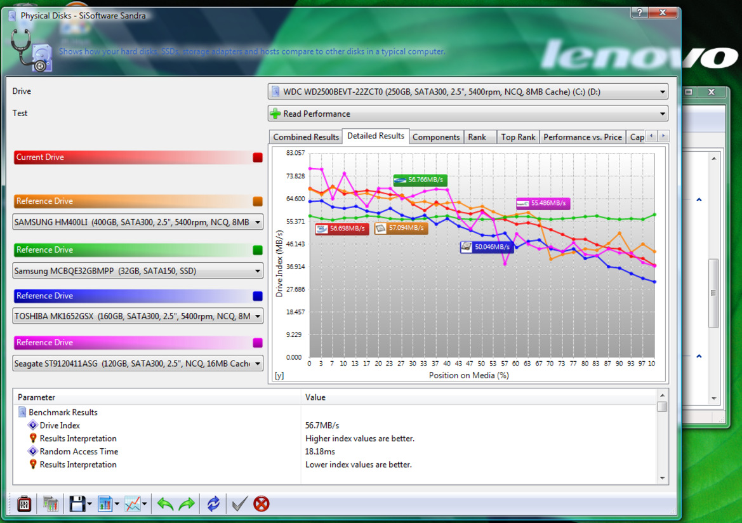Click the line graph chart icon

pyautogui.click(x=133, y=503)
